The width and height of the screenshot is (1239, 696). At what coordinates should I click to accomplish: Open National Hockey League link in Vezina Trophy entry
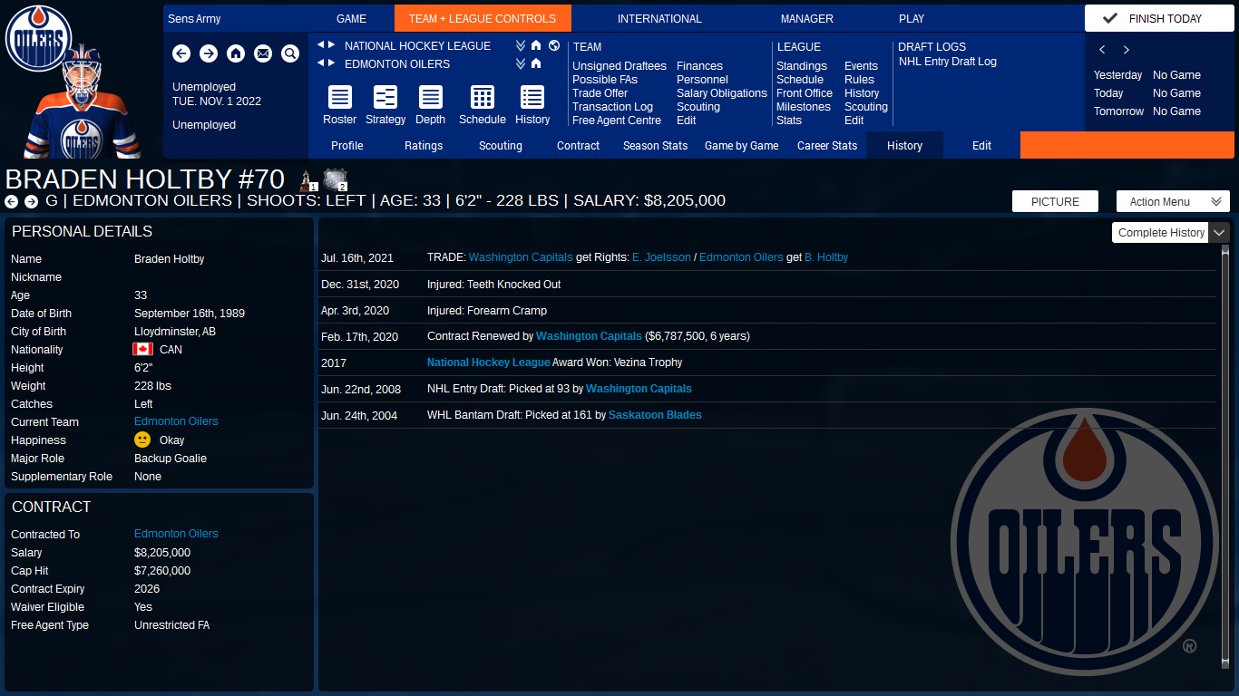coord(489,362)
